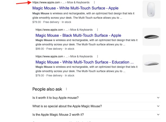The width and height of the screenshot is (166, 122).
Task: Click the black Magic Mouse thumbnail
Action: click(x=152, y=37)
